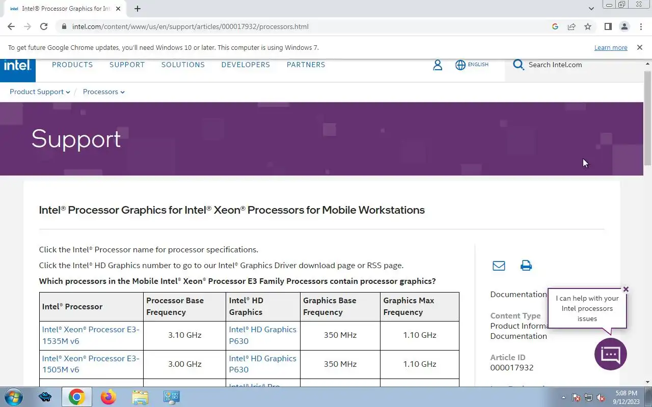
Task: Go back with browser back arrow
Action: [x=11, y=26]
